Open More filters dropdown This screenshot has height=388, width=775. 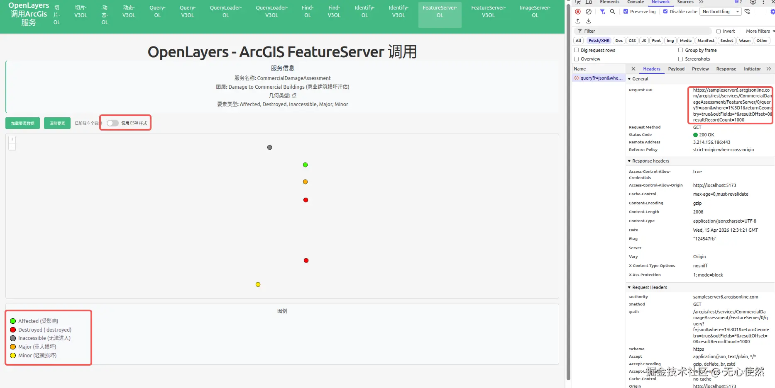click(760, 31)
